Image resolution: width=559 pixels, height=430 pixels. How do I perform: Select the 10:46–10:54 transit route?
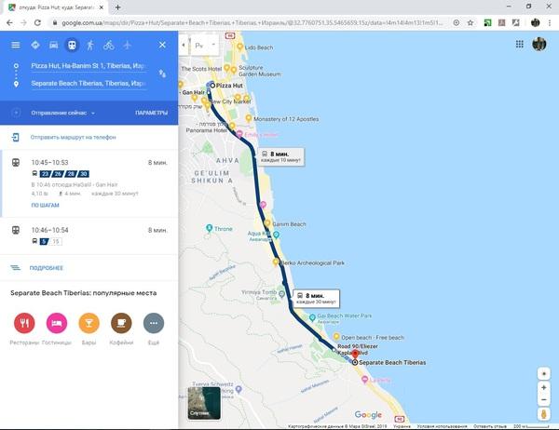click(89, 235)
